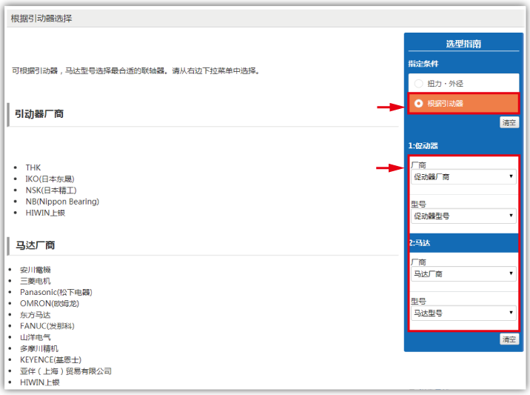Open the 促动器型号 dropdown

click(x=463, y=216)
